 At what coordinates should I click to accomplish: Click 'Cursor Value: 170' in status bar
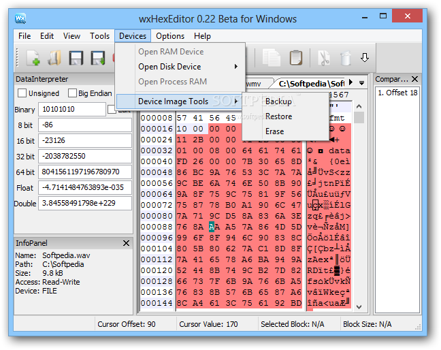click(208, 324)
